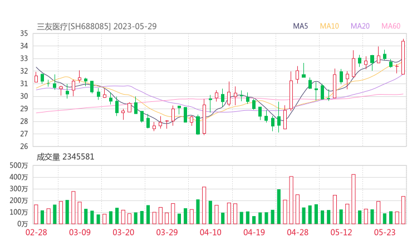Image resolution: width=412 pixels, height=245 pixels.
Task: Click the MA60 legend label
Action: point(391,26)
